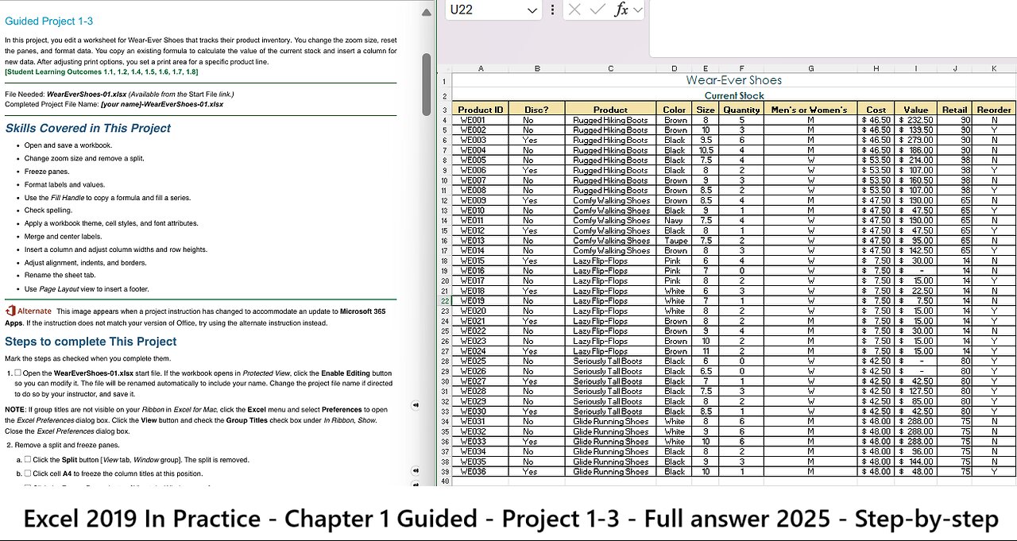Check the step 1 Open WearEverShoes checkbox
Viewport: 1017px width, 541px height.
click(17, 373)
